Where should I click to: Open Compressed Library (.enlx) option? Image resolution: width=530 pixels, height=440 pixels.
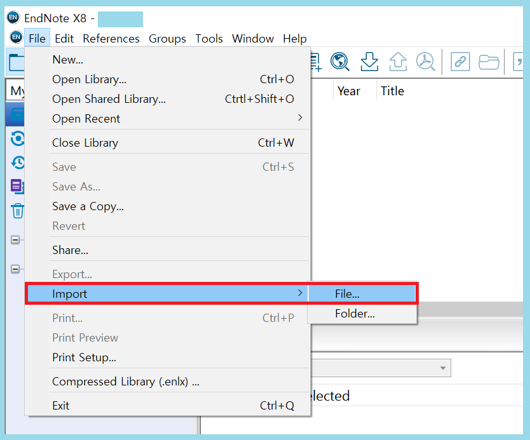click(168, 381)
